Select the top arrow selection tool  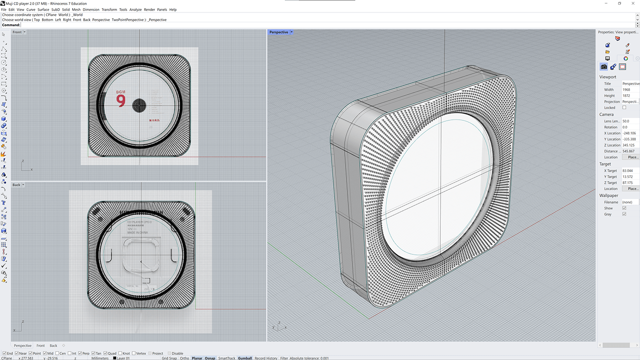click(x=4, y=34)
